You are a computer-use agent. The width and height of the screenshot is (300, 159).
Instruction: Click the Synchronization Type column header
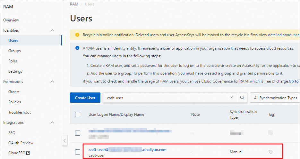click(243, 115)
